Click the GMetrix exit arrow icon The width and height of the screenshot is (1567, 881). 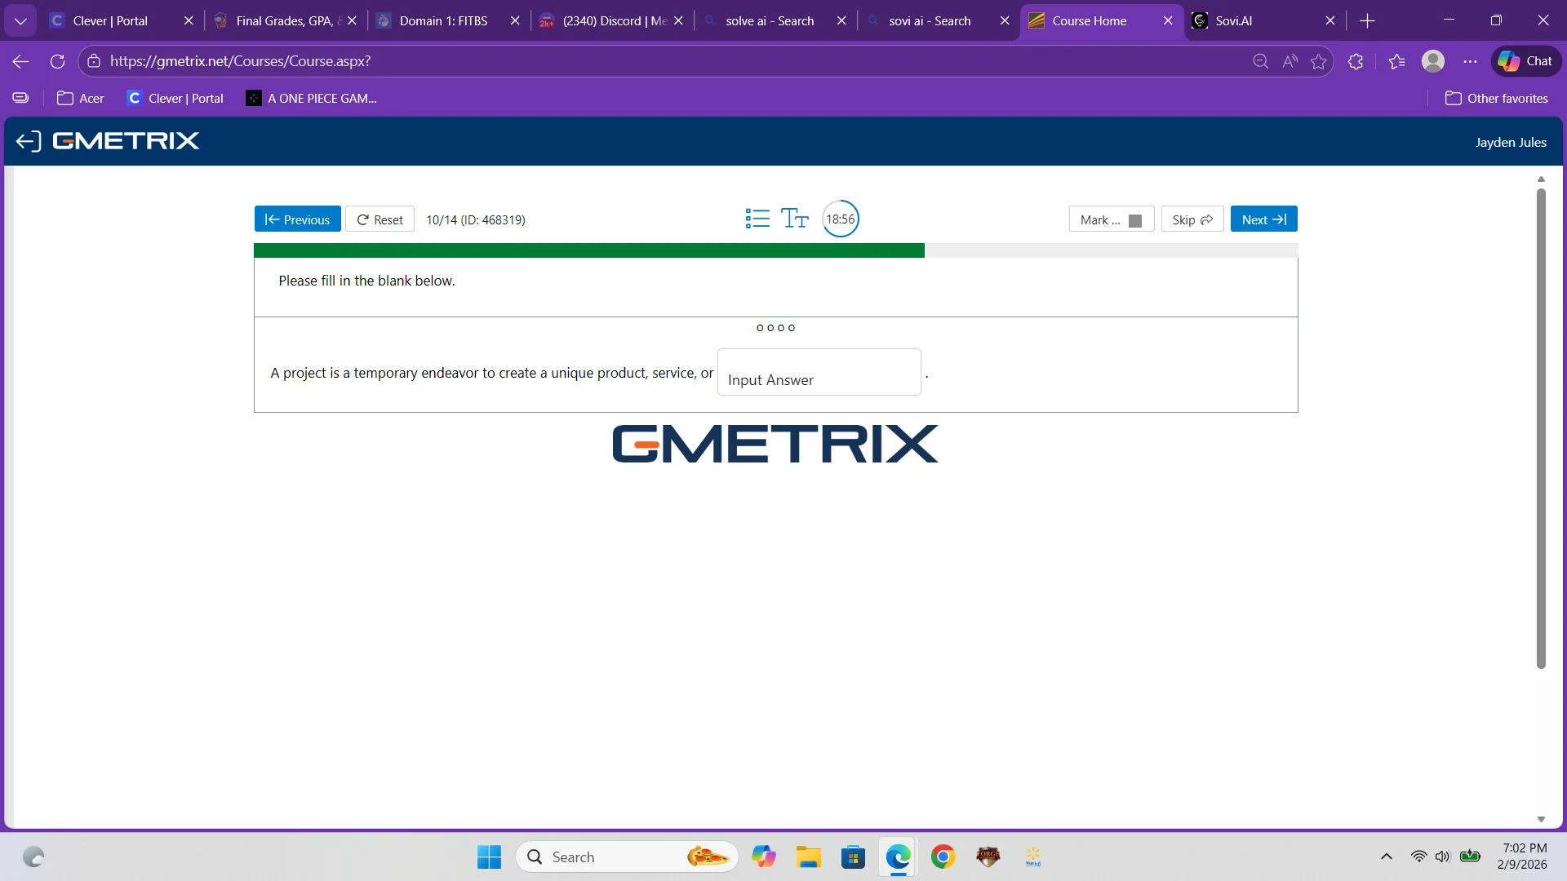pos(28,141)
